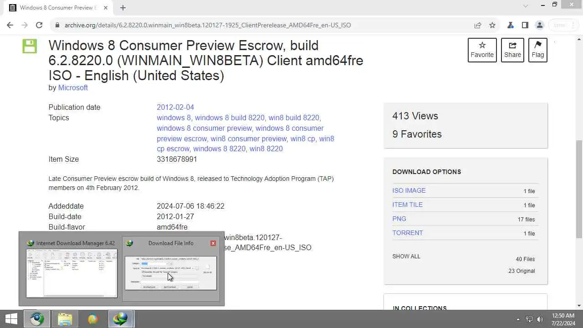This screenshot has height=328, width=583.
Task: Close the Download File Info preview
Action: (x=213, y=243)
